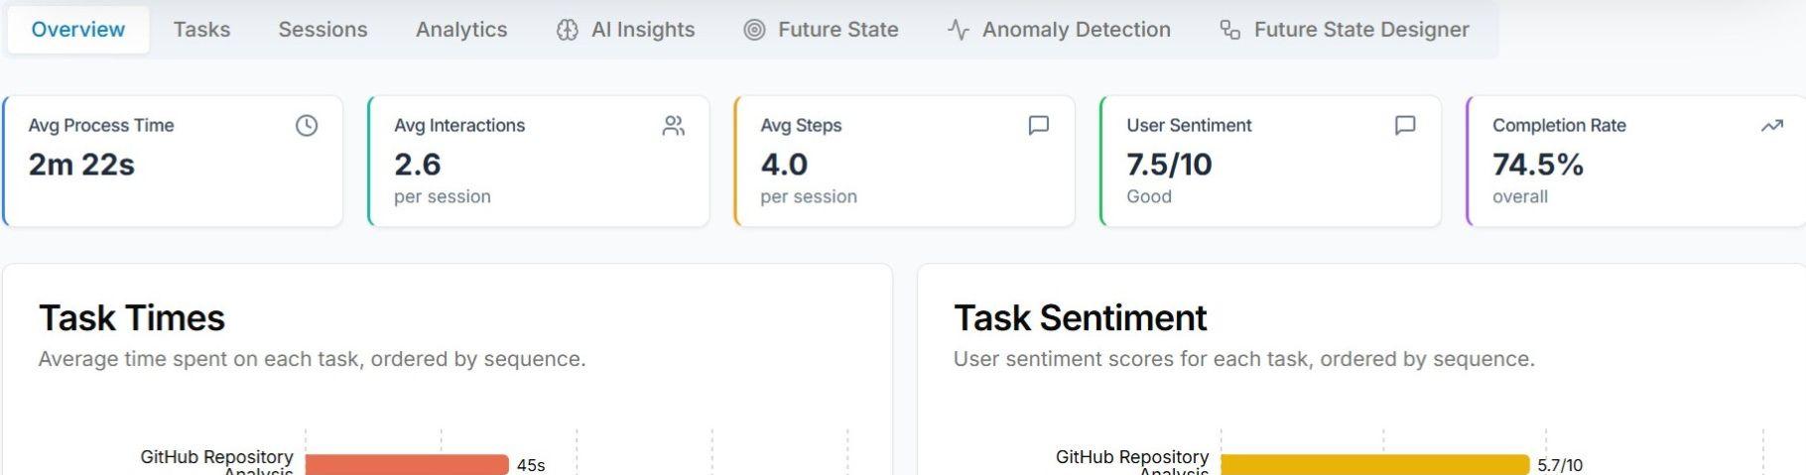
Task: Click the chat bubble icon in Avg Steps
Action: 1038,126
